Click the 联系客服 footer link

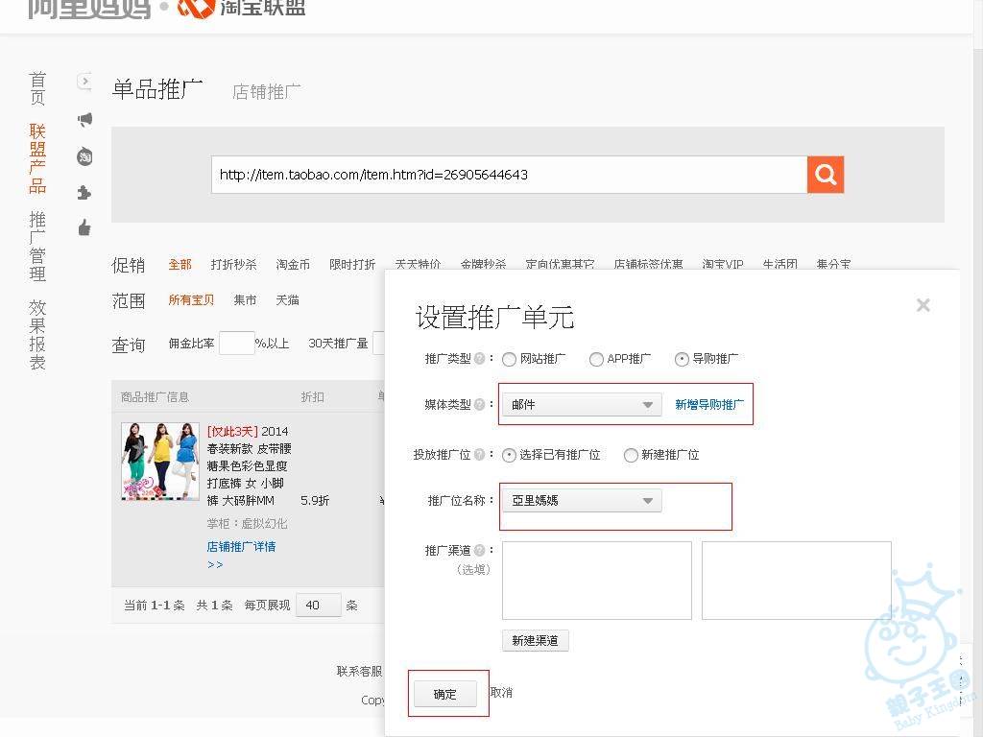(359, 671)
